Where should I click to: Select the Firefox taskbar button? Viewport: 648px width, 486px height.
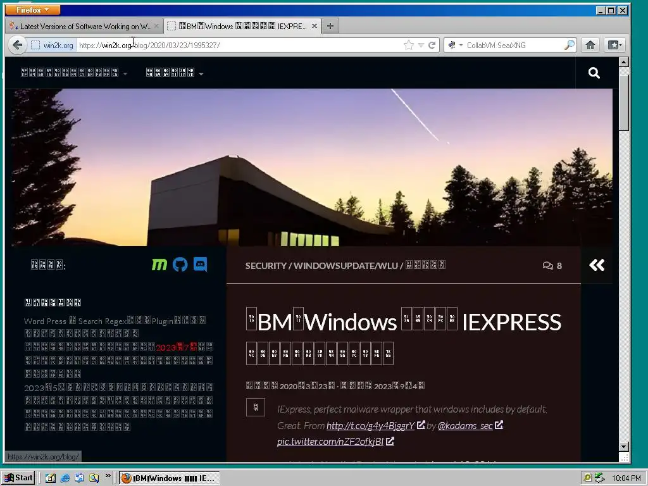(x=169, y=478)
